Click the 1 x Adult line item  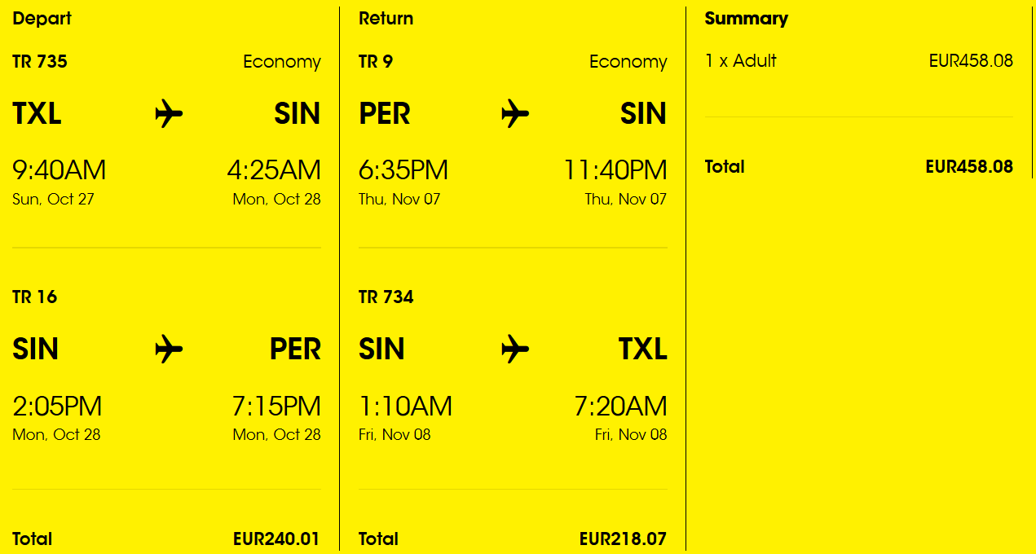pyautogui.click(x=741, y=60)
